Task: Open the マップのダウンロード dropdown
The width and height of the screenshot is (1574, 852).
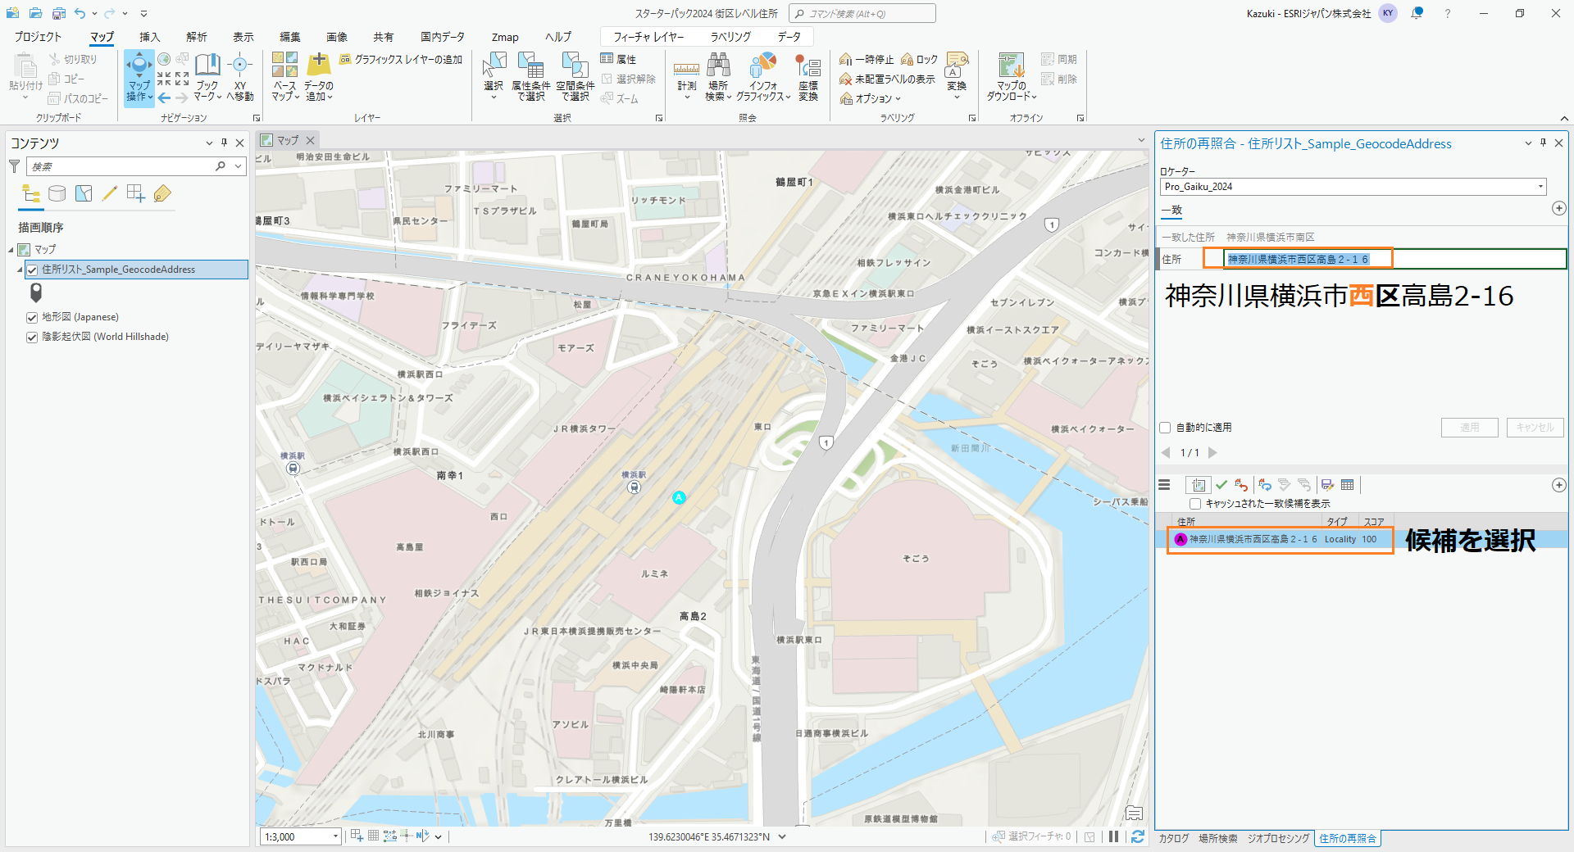Action: point(1012,91)
